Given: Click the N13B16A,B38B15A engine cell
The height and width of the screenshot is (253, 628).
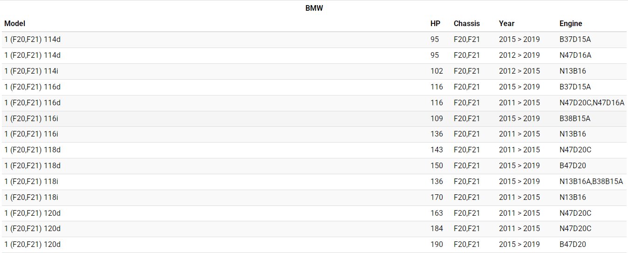Looking at the screenshot, I should 591,181.
